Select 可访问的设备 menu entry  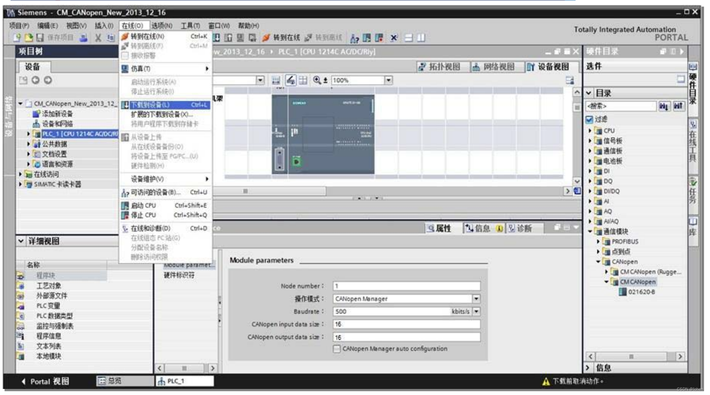(165, 192)
